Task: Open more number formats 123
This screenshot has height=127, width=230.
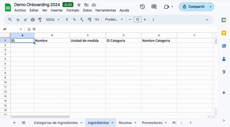Action: (x=97, y=19)
